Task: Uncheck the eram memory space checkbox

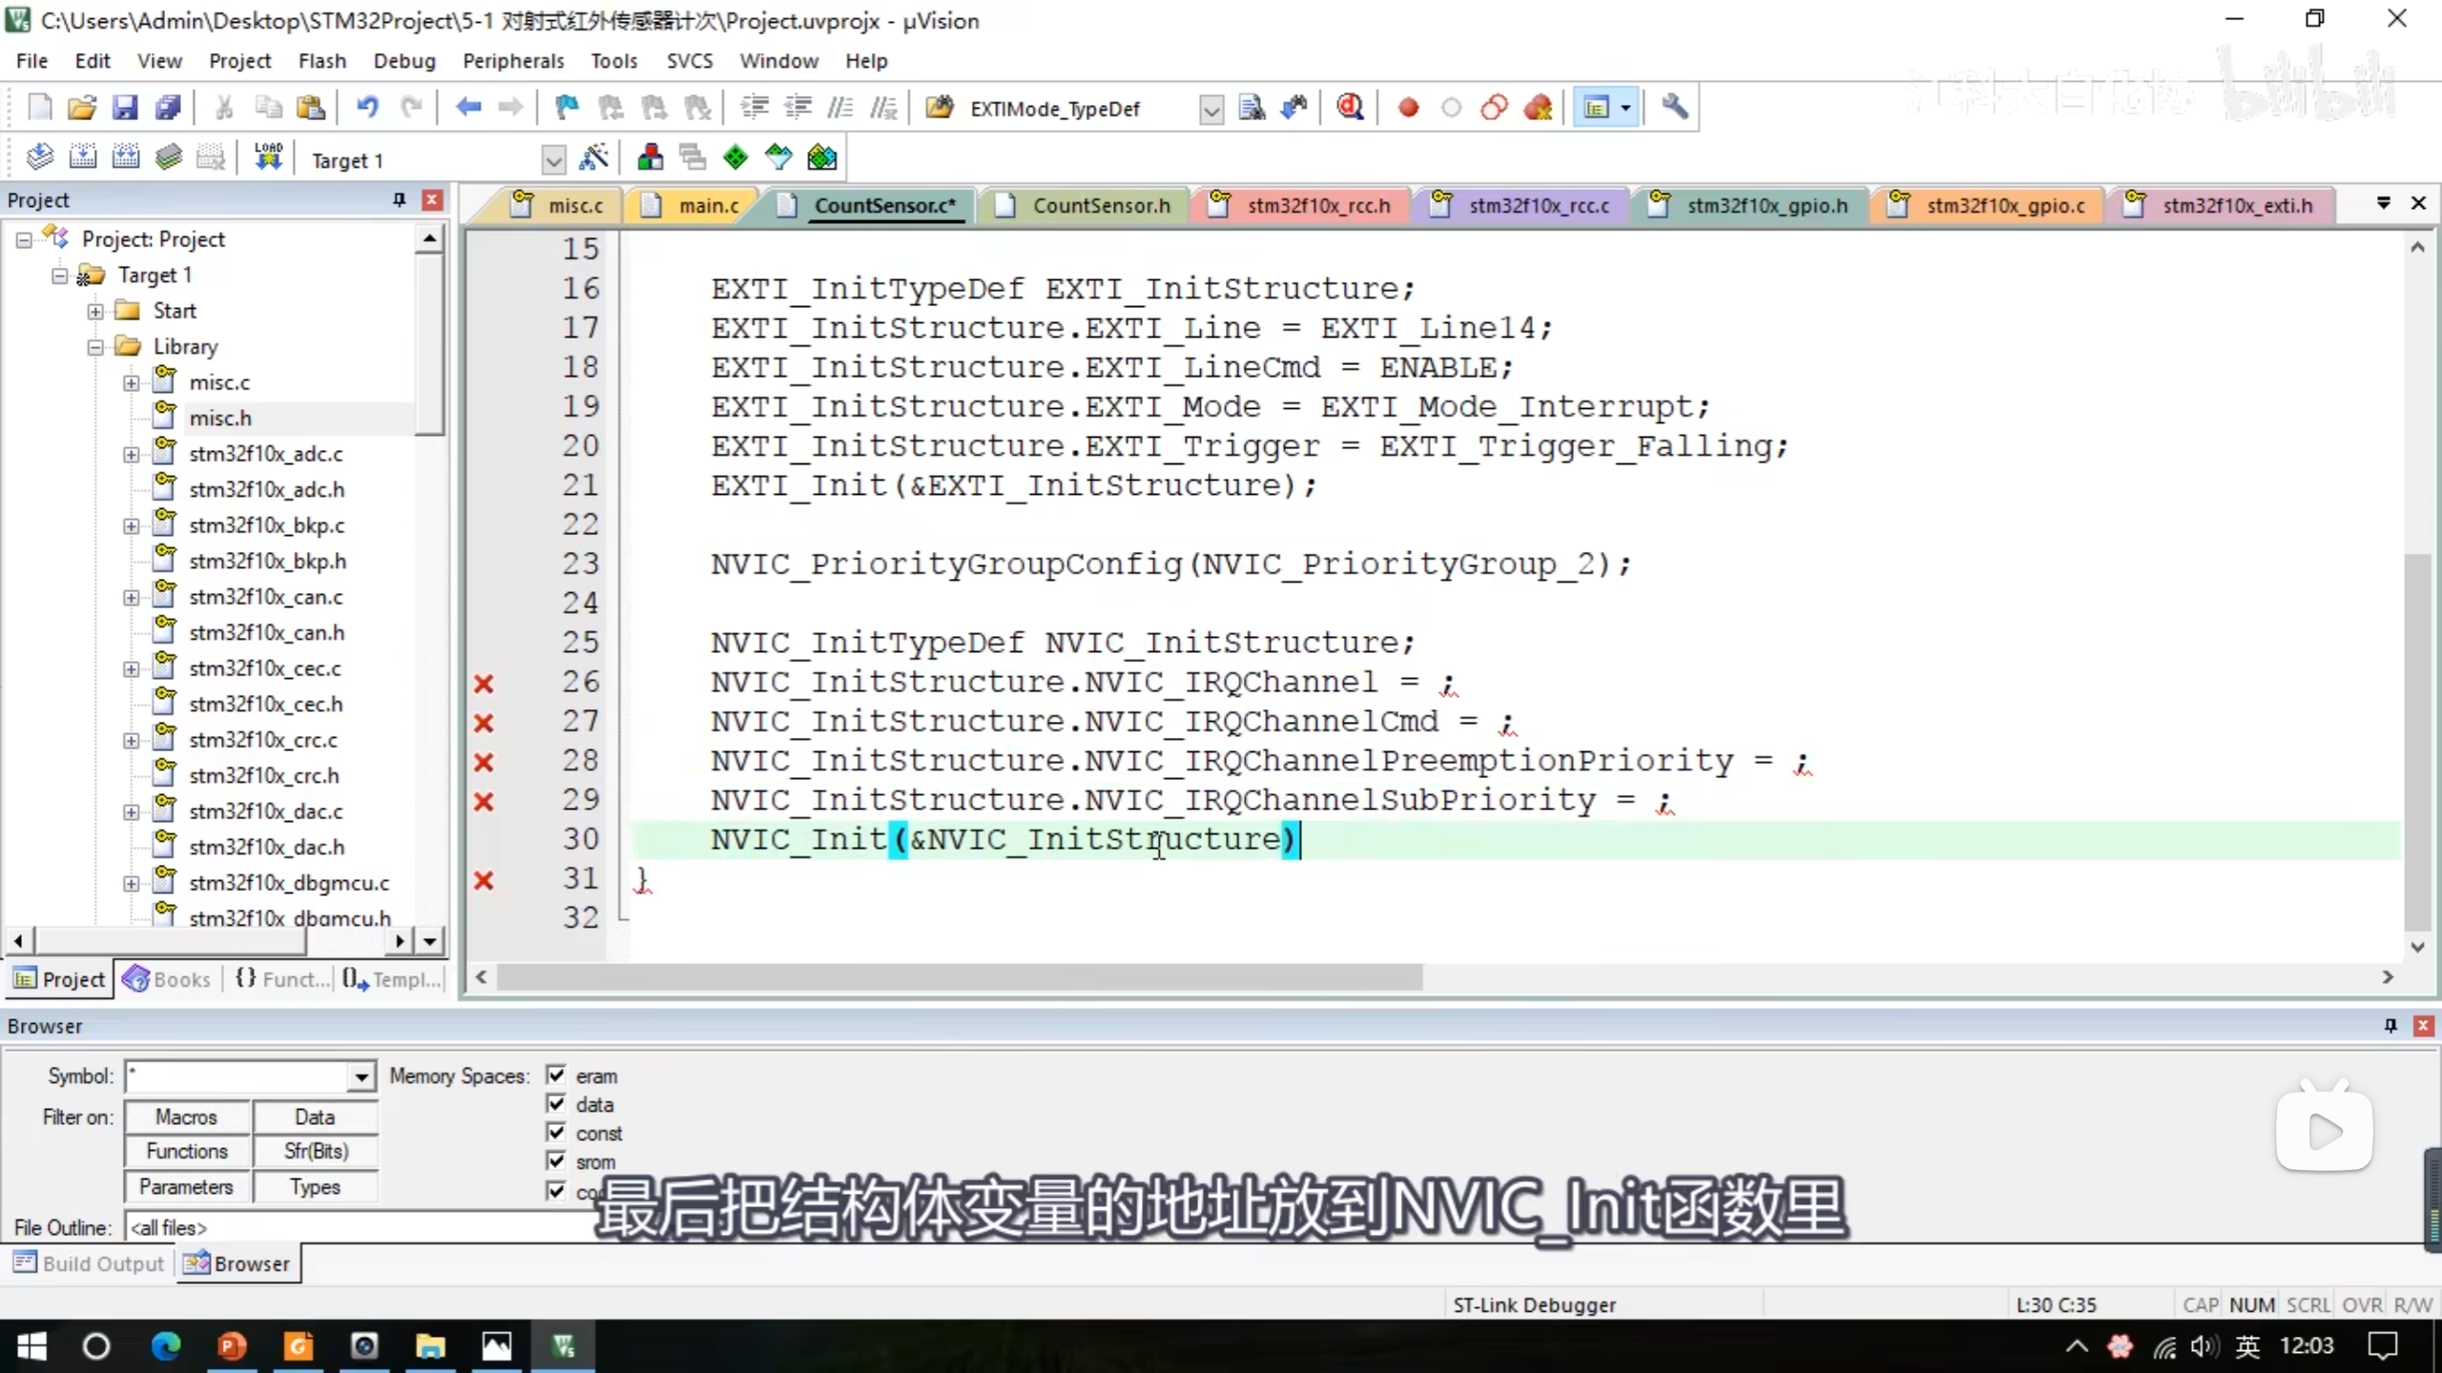Action: tap(556, 1075)
